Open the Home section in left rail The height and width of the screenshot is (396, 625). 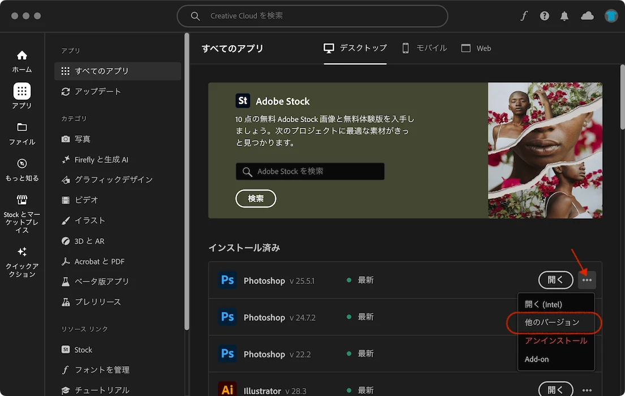(22, 61)
